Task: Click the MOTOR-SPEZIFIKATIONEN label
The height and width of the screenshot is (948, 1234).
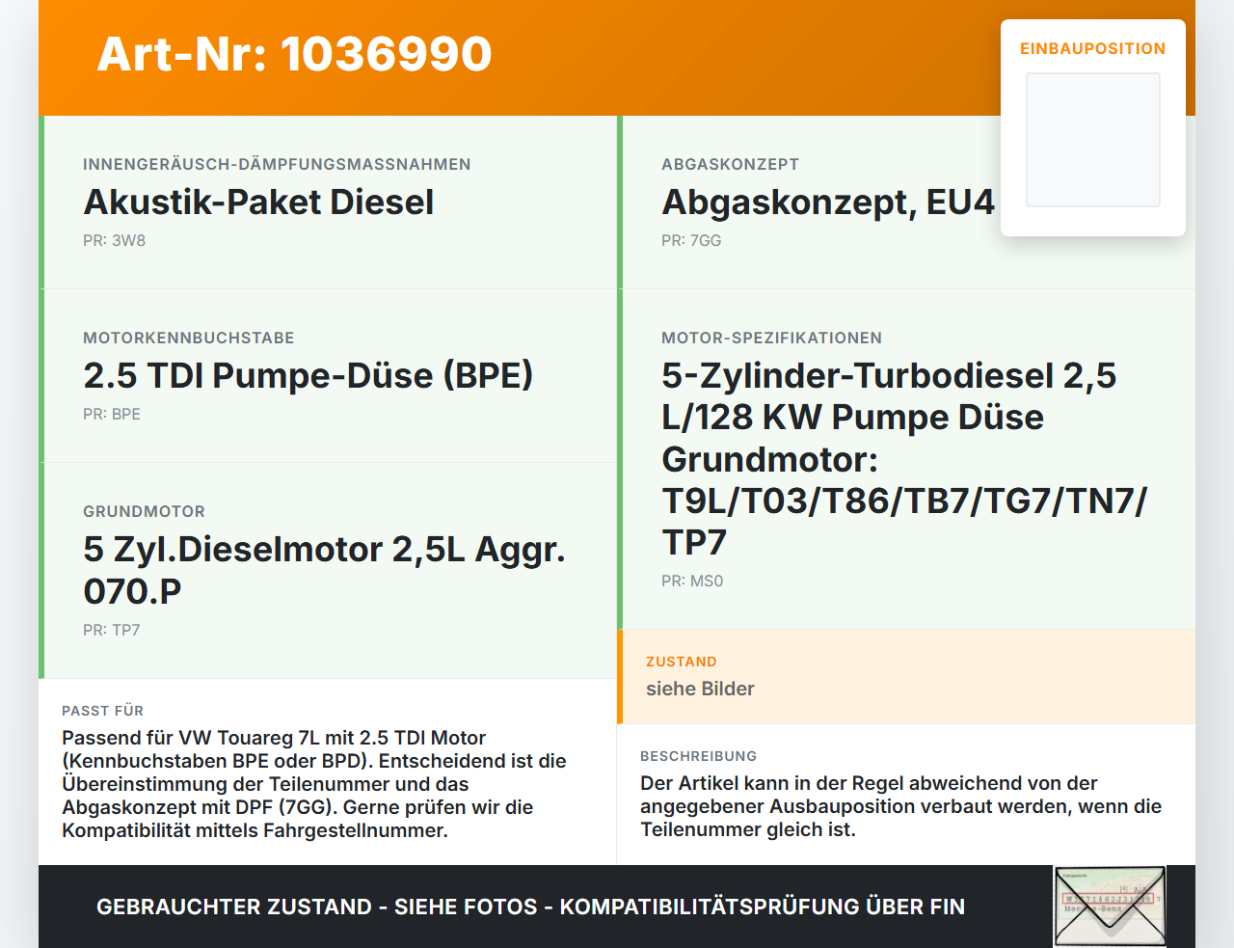Action: pos(771,338)
